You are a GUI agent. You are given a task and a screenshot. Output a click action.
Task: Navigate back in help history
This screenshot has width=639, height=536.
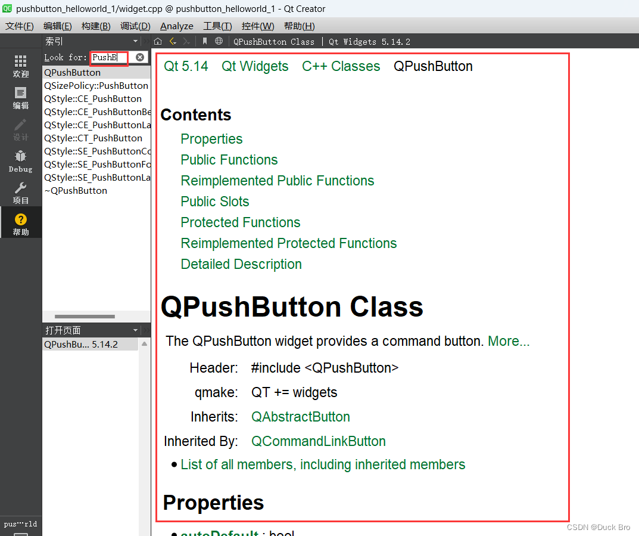point(173,41)
